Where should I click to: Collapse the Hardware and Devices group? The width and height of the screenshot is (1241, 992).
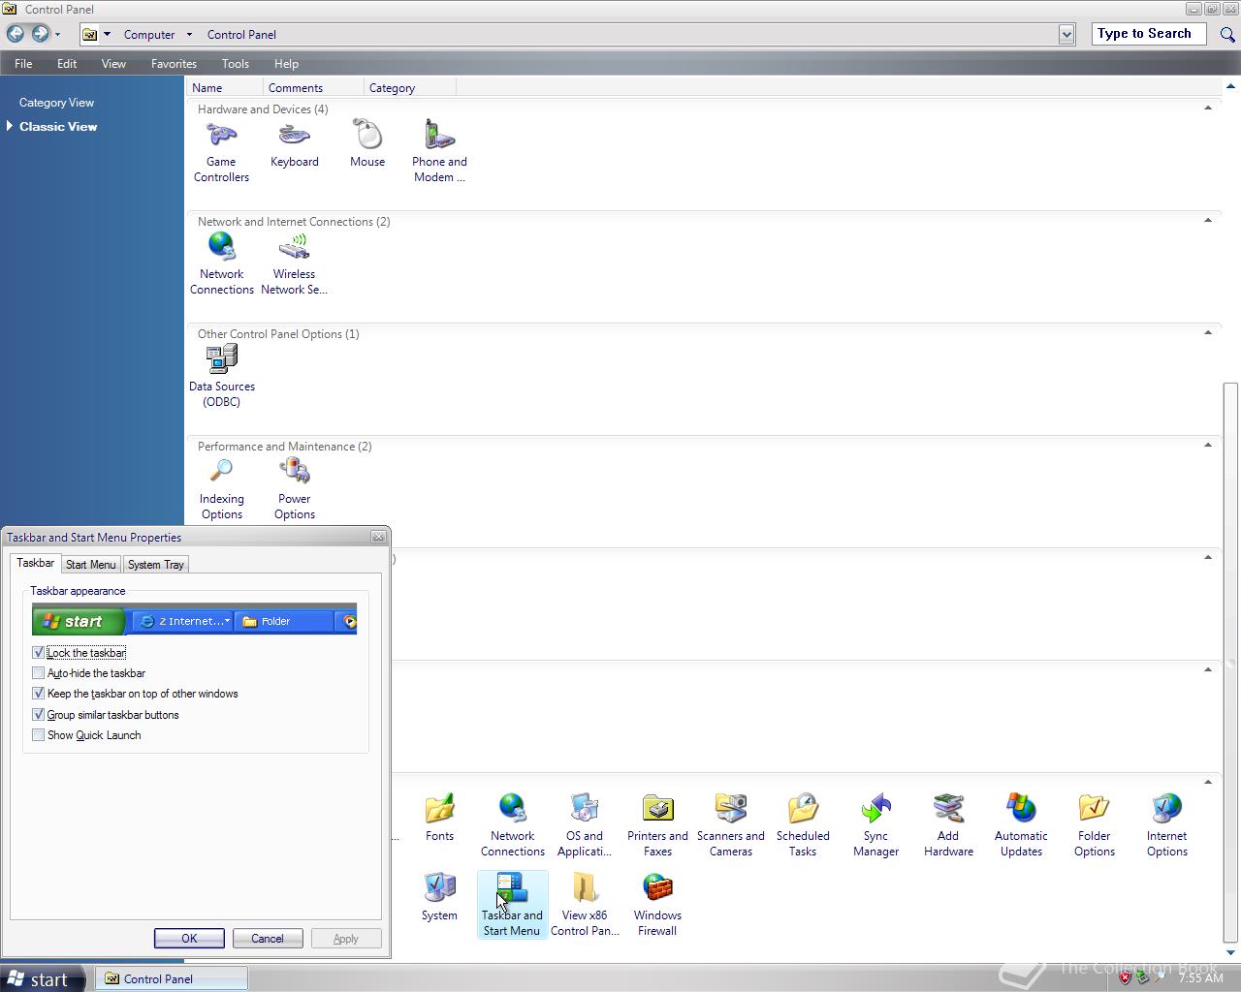[x=1207, y=108]
